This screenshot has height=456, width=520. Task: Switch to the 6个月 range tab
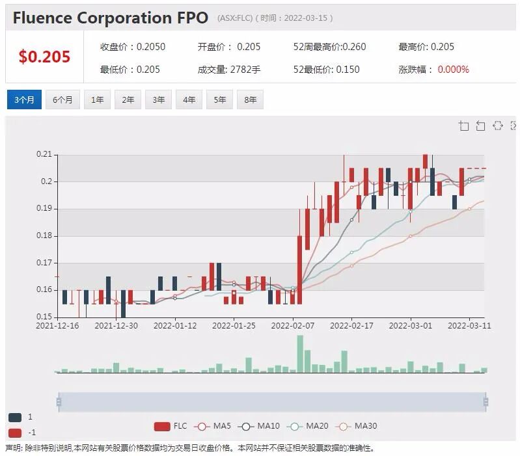click(62, 100)
